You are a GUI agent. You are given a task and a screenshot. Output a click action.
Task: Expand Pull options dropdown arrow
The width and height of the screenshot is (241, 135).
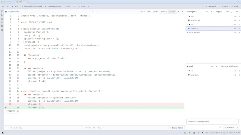[x=74, y=6]
